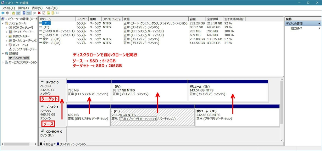Image resolution: width=322 pixels, height=151 pixels.
Task: Sort by the 空き領域の割合 column header
Action: point(234,19)
